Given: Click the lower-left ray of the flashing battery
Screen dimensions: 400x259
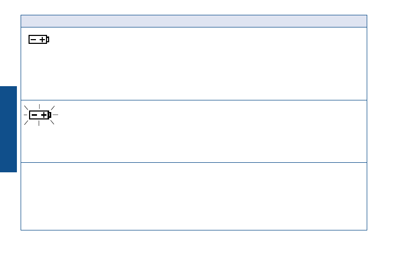Looking at the screenshot, I should [26, 123].
